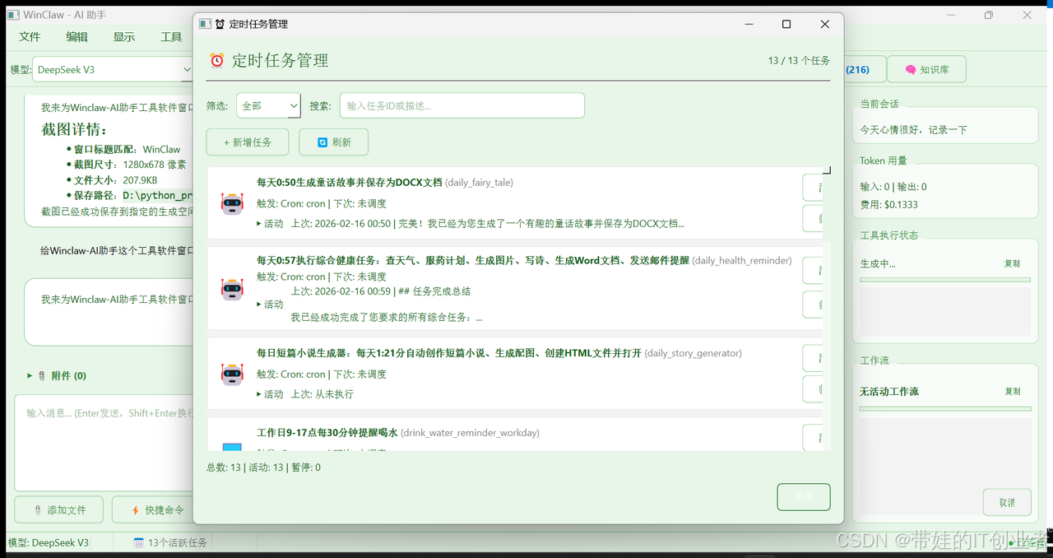
Task: Click the paperclip icon beside 附件 (0)
Action: (x=41, y=375)
